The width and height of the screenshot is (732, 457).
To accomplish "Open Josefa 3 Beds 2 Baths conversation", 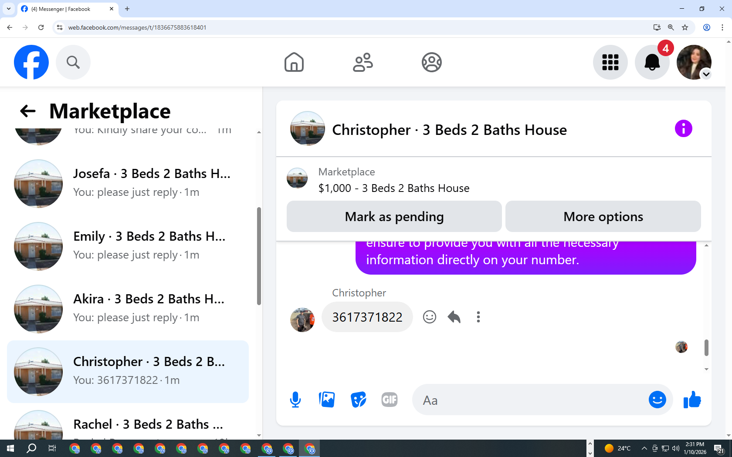I will 128,184.
